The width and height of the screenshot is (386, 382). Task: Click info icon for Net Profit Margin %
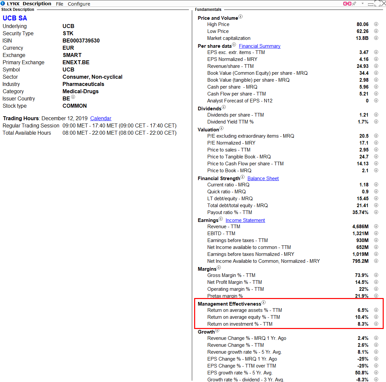(x=376, y=282)
